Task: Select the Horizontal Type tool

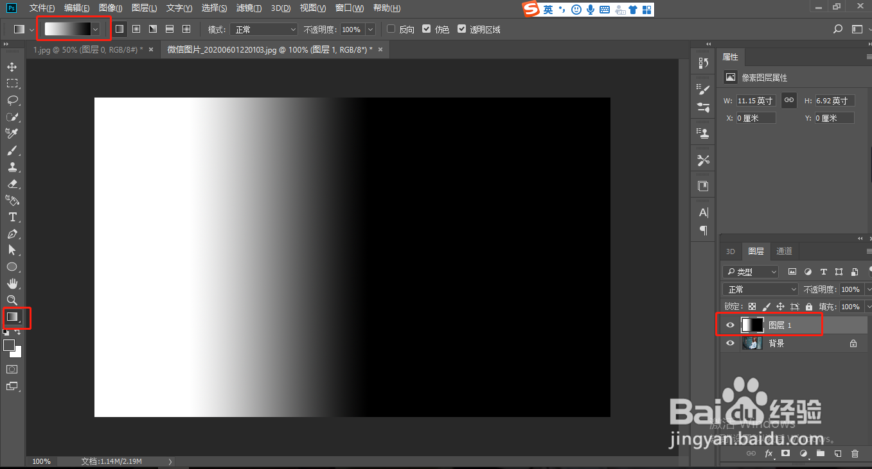Action: [12, 217]
